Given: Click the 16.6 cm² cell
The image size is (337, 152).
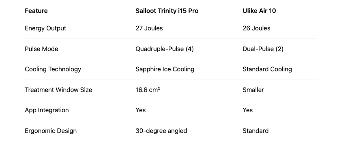Looking at the screenshot, I should [x=148, y=90].
